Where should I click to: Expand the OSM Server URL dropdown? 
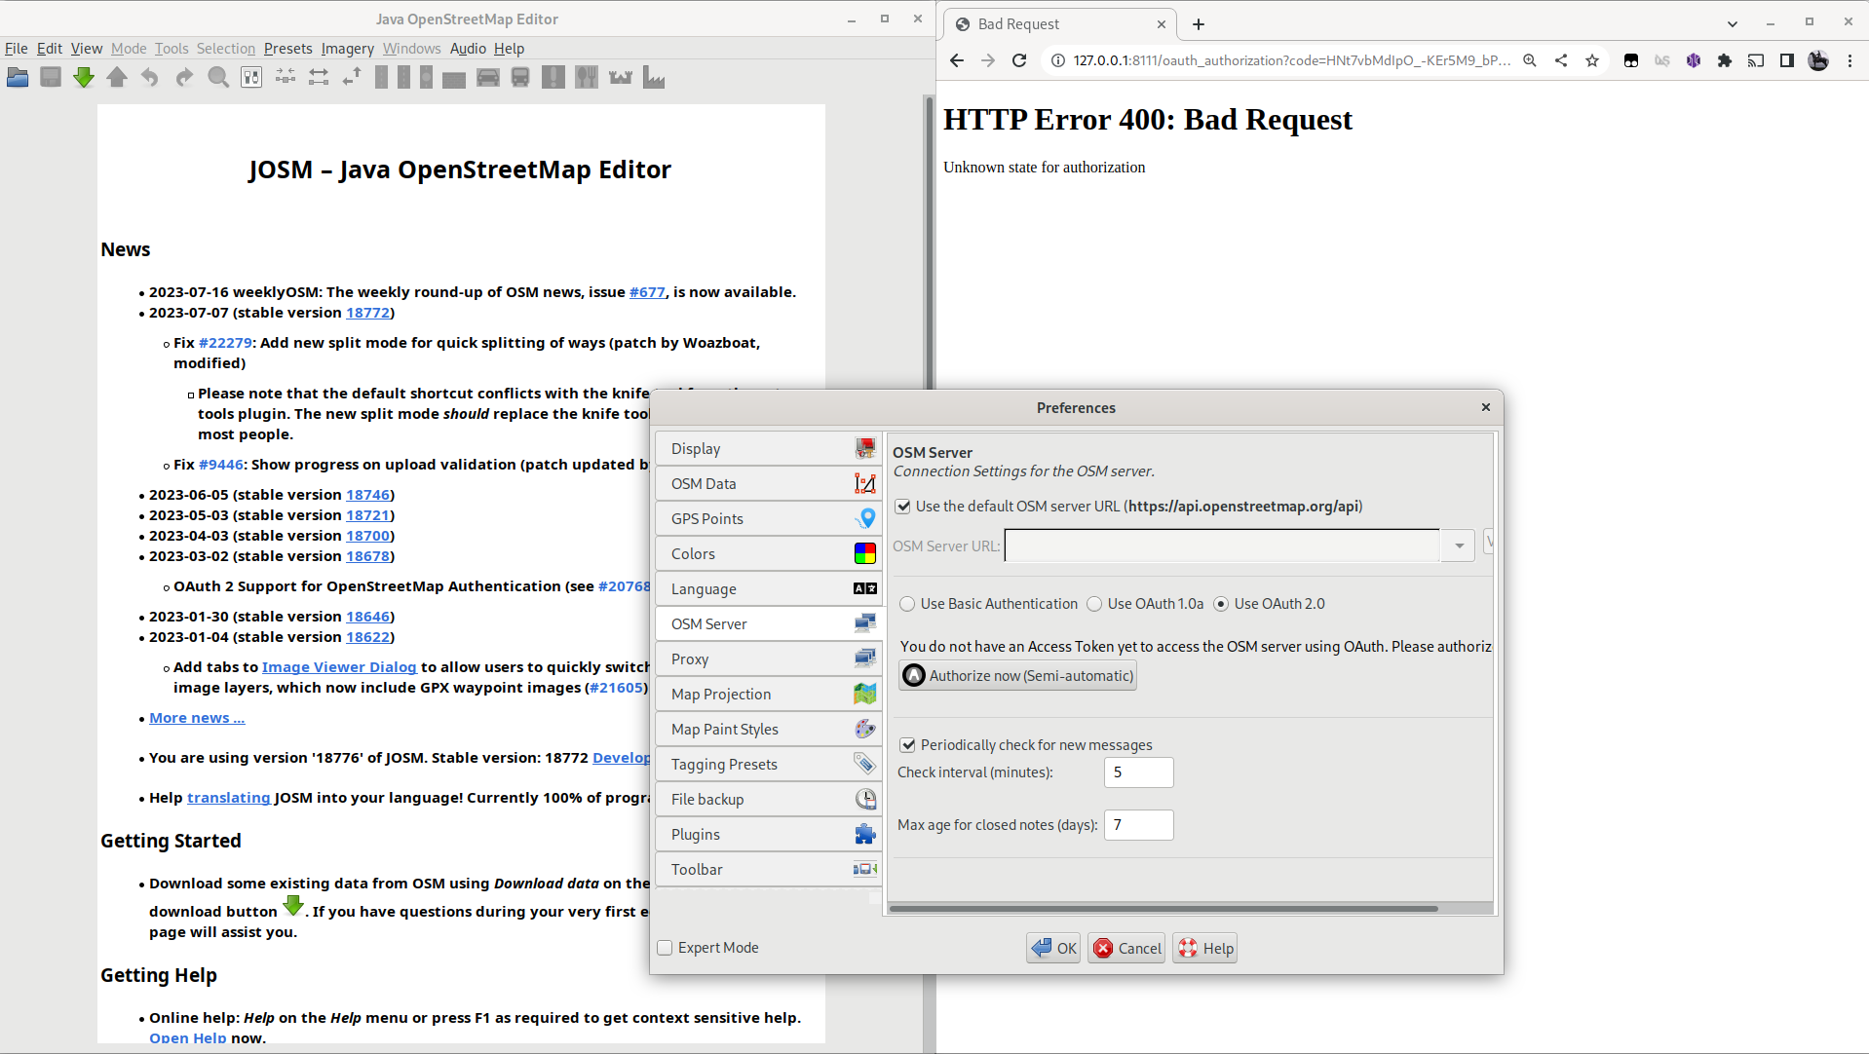pos(1459,546)
